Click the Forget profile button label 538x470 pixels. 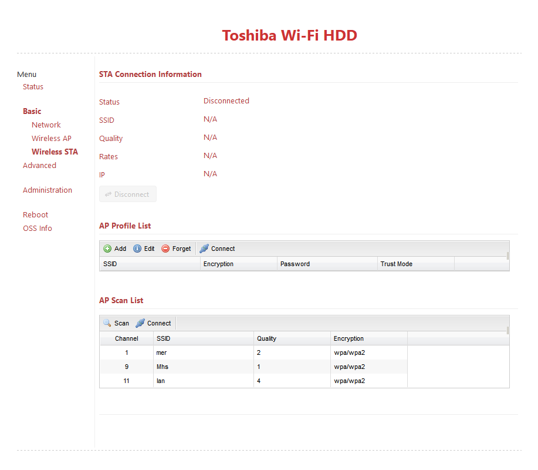tap(181, 249)
